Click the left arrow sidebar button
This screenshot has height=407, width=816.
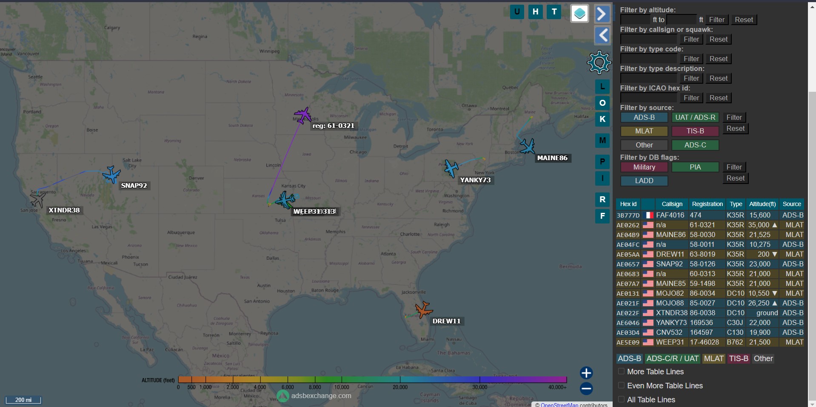[x=602, y=35]
